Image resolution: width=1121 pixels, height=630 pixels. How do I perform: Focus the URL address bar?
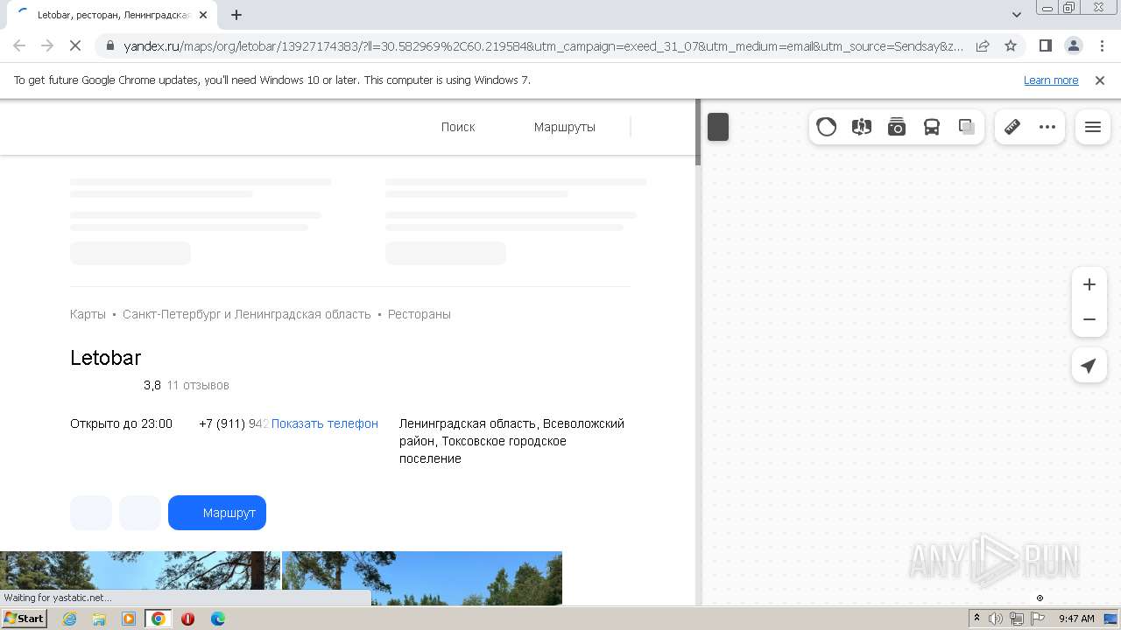click(543, 45)
